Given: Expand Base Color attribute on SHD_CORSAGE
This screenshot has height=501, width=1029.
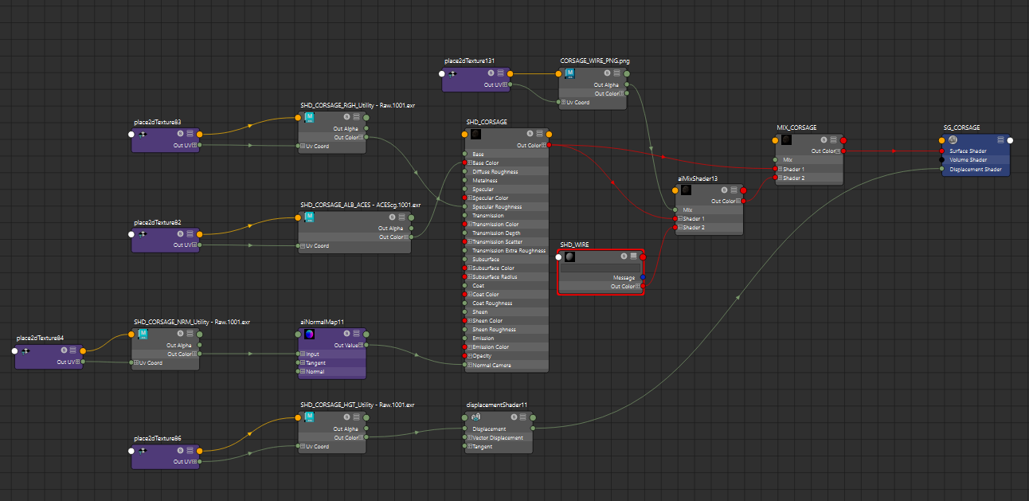Looking at the screenshot, I should pyautogui.click(x=470, y=162).
